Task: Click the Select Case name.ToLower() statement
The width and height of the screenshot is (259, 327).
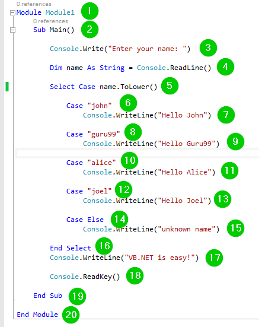Action: click(x=104, y=87)
